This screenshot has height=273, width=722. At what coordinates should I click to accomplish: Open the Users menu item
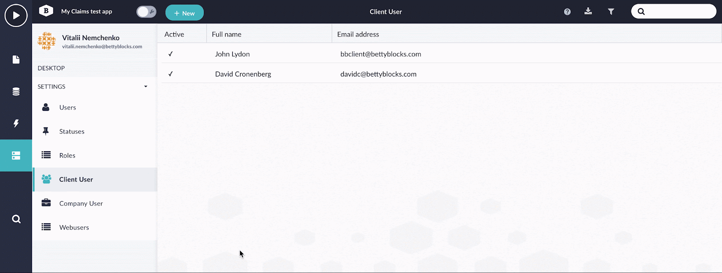click(68, 107)
